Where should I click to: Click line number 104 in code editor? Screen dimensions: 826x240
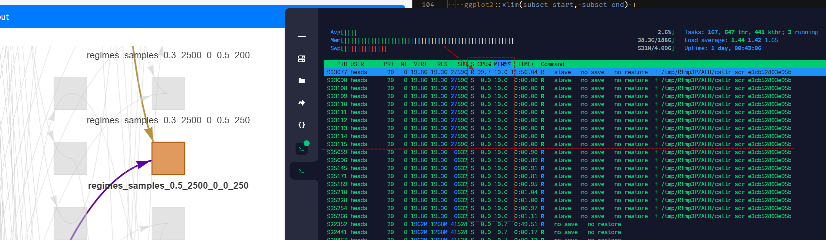click(x=428, y=5)
